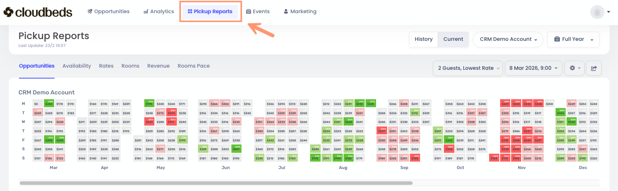The height and width of the screenshot is (191, 618).
Task: Select Pickup Reports in top navigation
Action: tap(210, 12)
